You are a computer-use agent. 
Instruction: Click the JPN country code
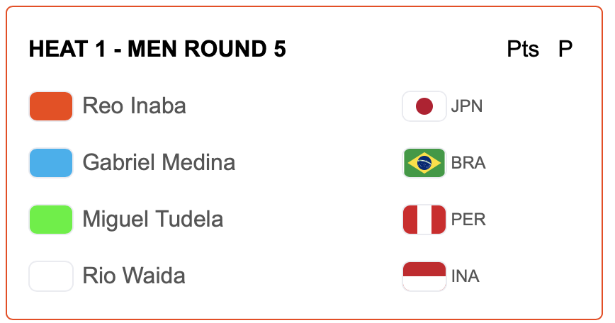pos(467,107)
